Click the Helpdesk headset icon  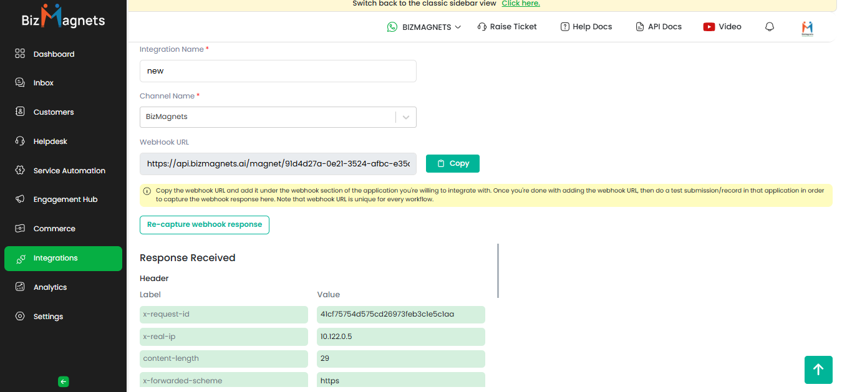click(x=20, y=141)
